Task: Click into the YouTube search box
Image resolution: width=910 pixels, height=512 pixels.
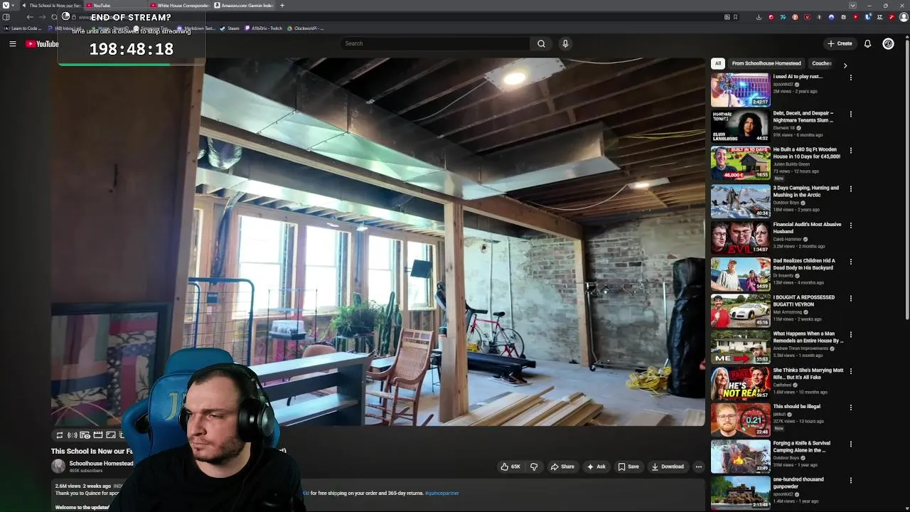Action: 435,43
